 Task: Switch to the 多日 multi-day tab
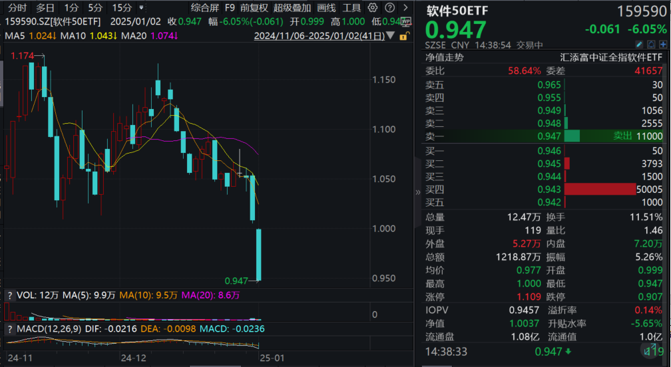pyautogui.click(x=45, y=8)
